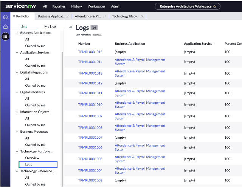Open log record TPMRL0001003

(90, 180)
